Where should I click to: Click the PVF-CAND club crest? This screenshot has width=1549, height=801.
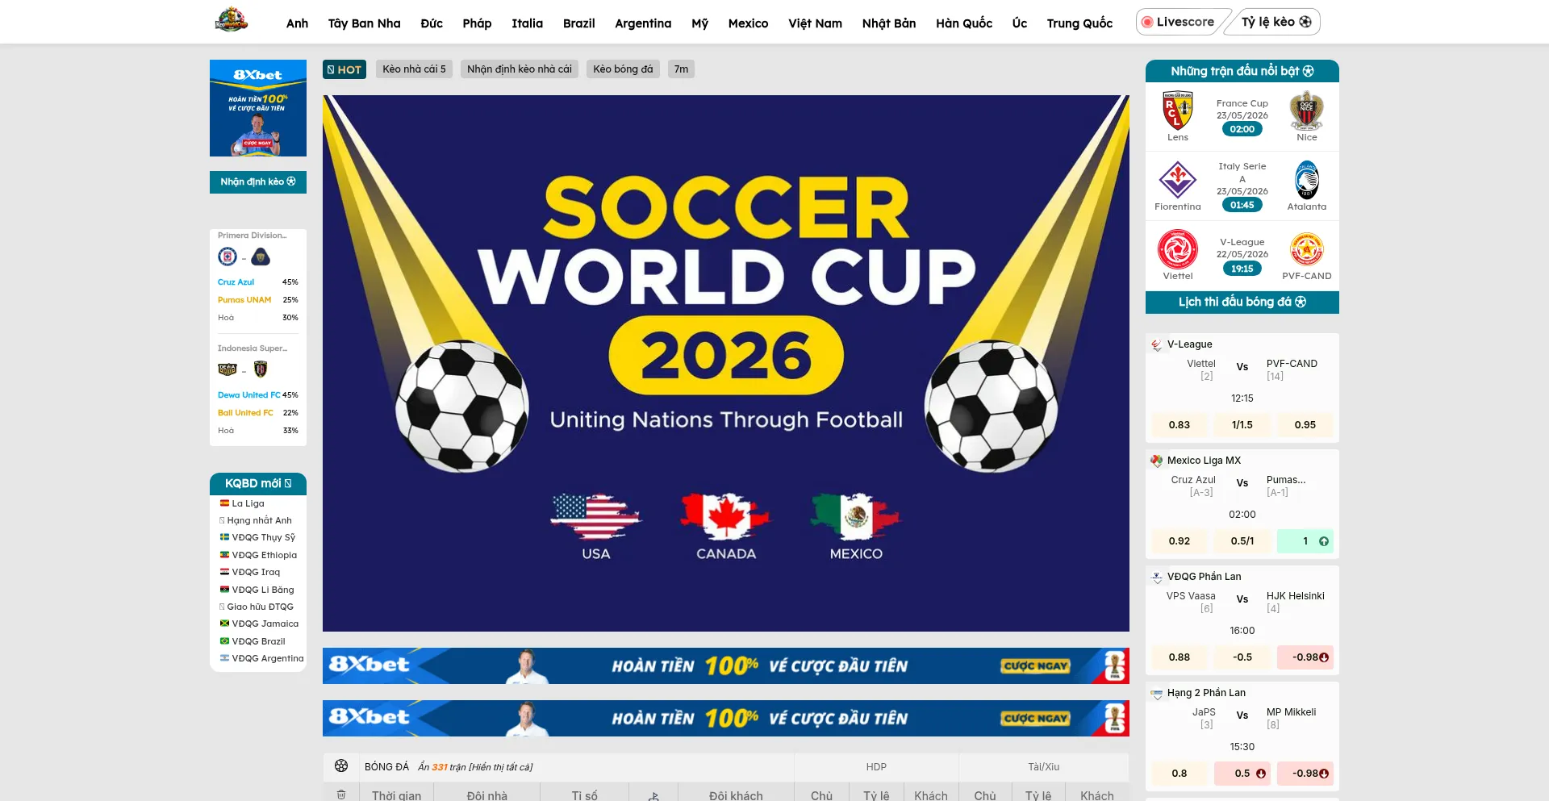[1307, 249]
